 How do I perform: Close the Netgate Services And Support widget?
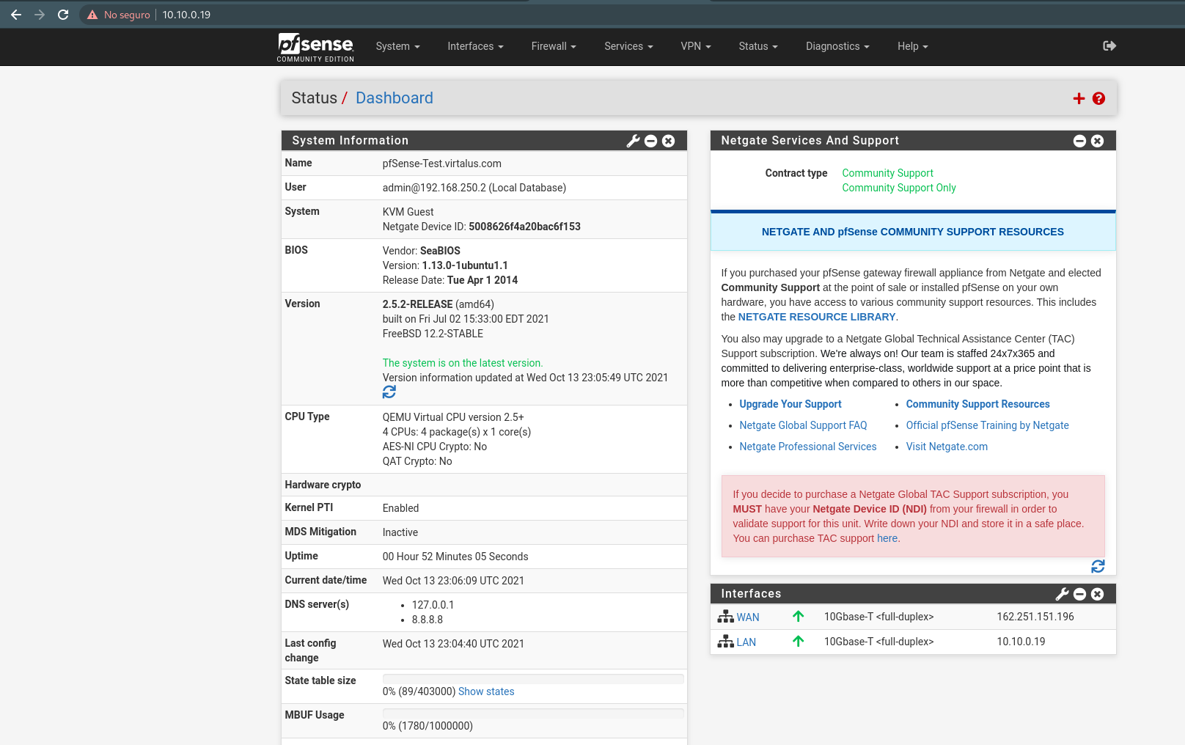click(x=1097, y=141)
